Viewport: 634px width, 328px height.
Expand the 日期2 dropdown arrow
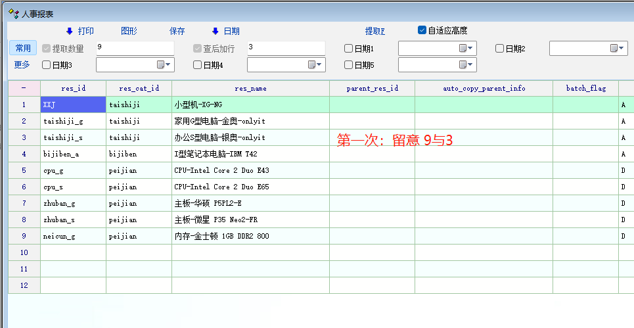point(622,48)
